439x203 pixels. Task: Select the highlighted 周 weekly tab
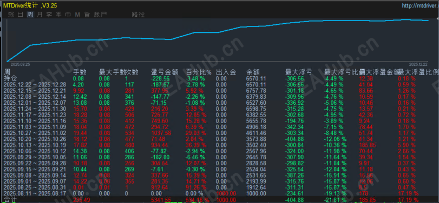pyautogui.click(x=30, y=15)
